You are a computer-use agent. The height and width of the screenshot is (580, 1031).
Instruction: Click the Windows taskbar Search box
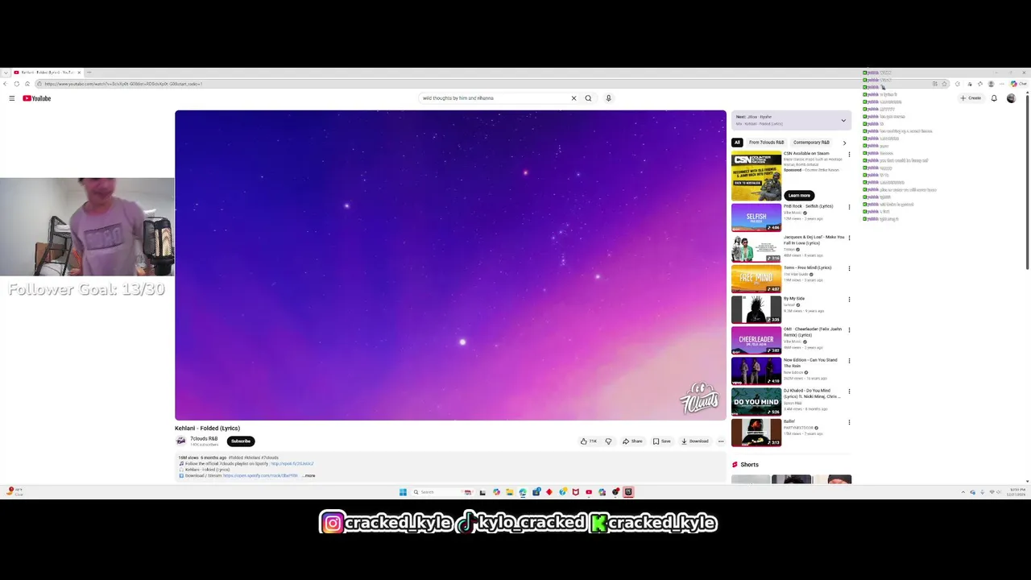442,492
